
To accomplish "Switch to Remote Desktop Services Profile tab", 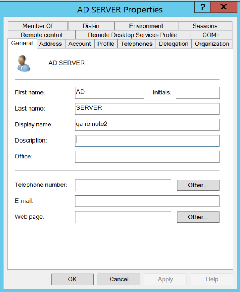I will [132, 35].
